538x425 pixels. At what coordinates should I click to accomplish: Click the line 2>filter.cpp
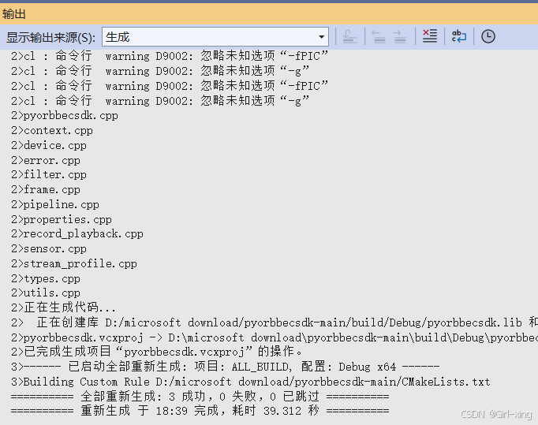click(x=49, y=174)
